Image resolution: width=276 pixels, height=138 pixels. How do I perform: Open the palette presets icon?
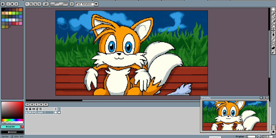click(x=12, y=4)
